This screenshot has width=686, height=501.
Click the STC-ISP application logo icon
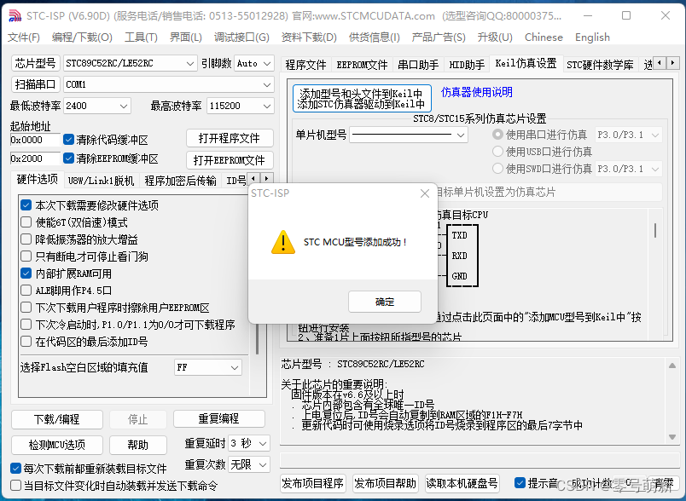point(15,16)
